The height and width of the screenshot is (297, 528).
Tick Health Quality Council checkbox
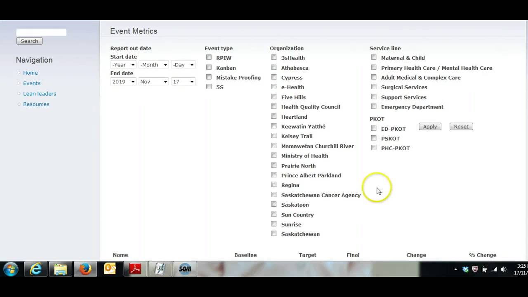click(274, 106)
